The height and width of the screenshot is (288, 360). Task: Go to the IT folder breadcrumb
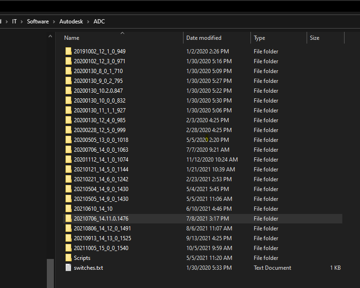[13, 22]
